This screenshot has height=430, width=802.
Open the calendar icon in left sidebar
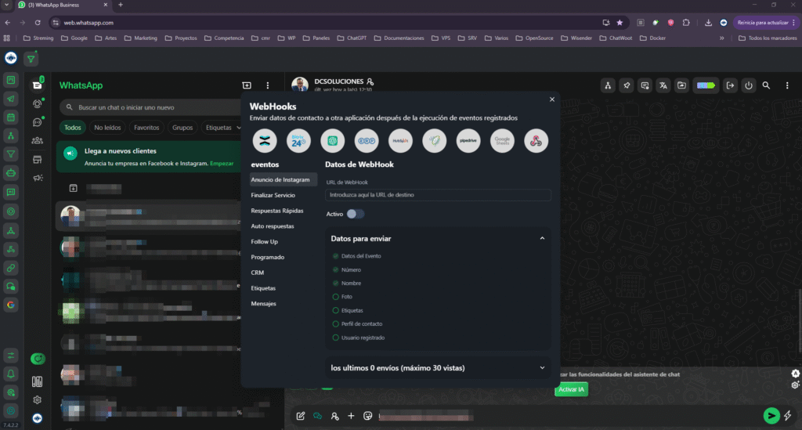11,117
